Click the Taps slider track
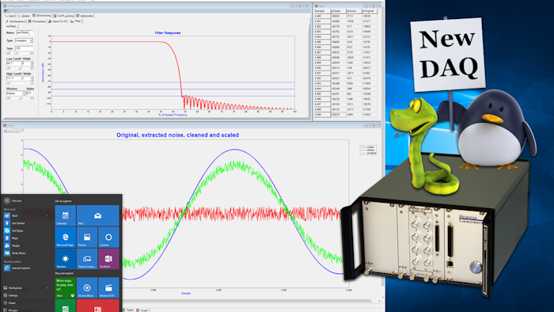Screen dimensions: 554x312 pyautogui.click(x=20, y=53)
